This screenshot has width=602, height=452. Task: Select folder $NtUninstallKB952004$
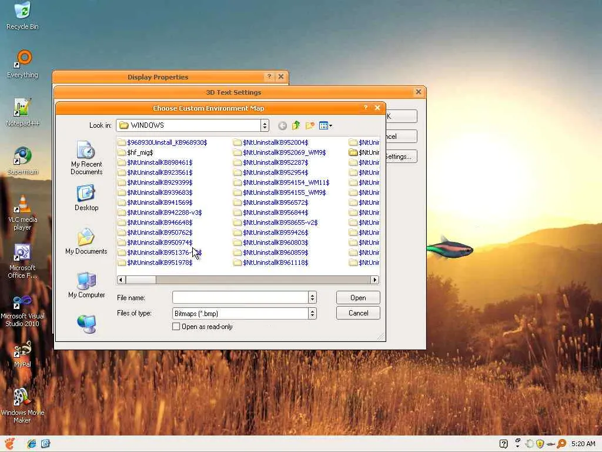click(x=271, y=142)
